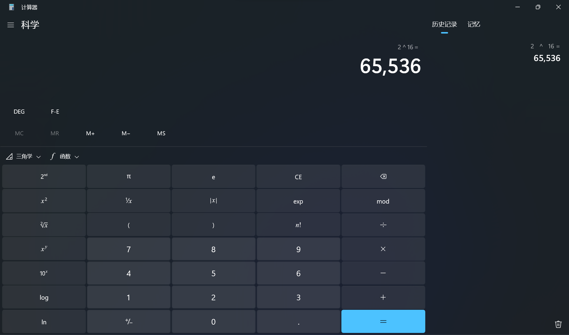Toggle F-E scientific notation
This screenshot has height=335, width=569.
click(55, 112)
